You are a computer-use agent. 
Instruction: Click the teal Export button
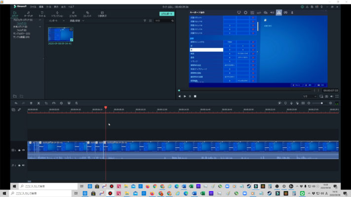coord(167,14)
